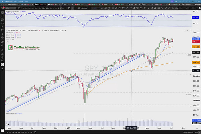This screenshot has height=134, width=201.
Task: Set the date range to 5Y
Action: pyautogui.click(x=28, y=132)
